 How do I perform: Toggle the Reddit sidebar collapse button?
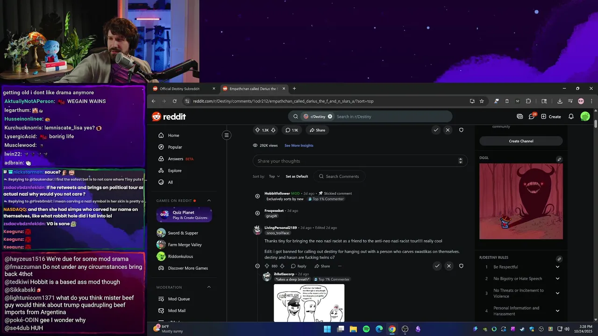point(227,135)
